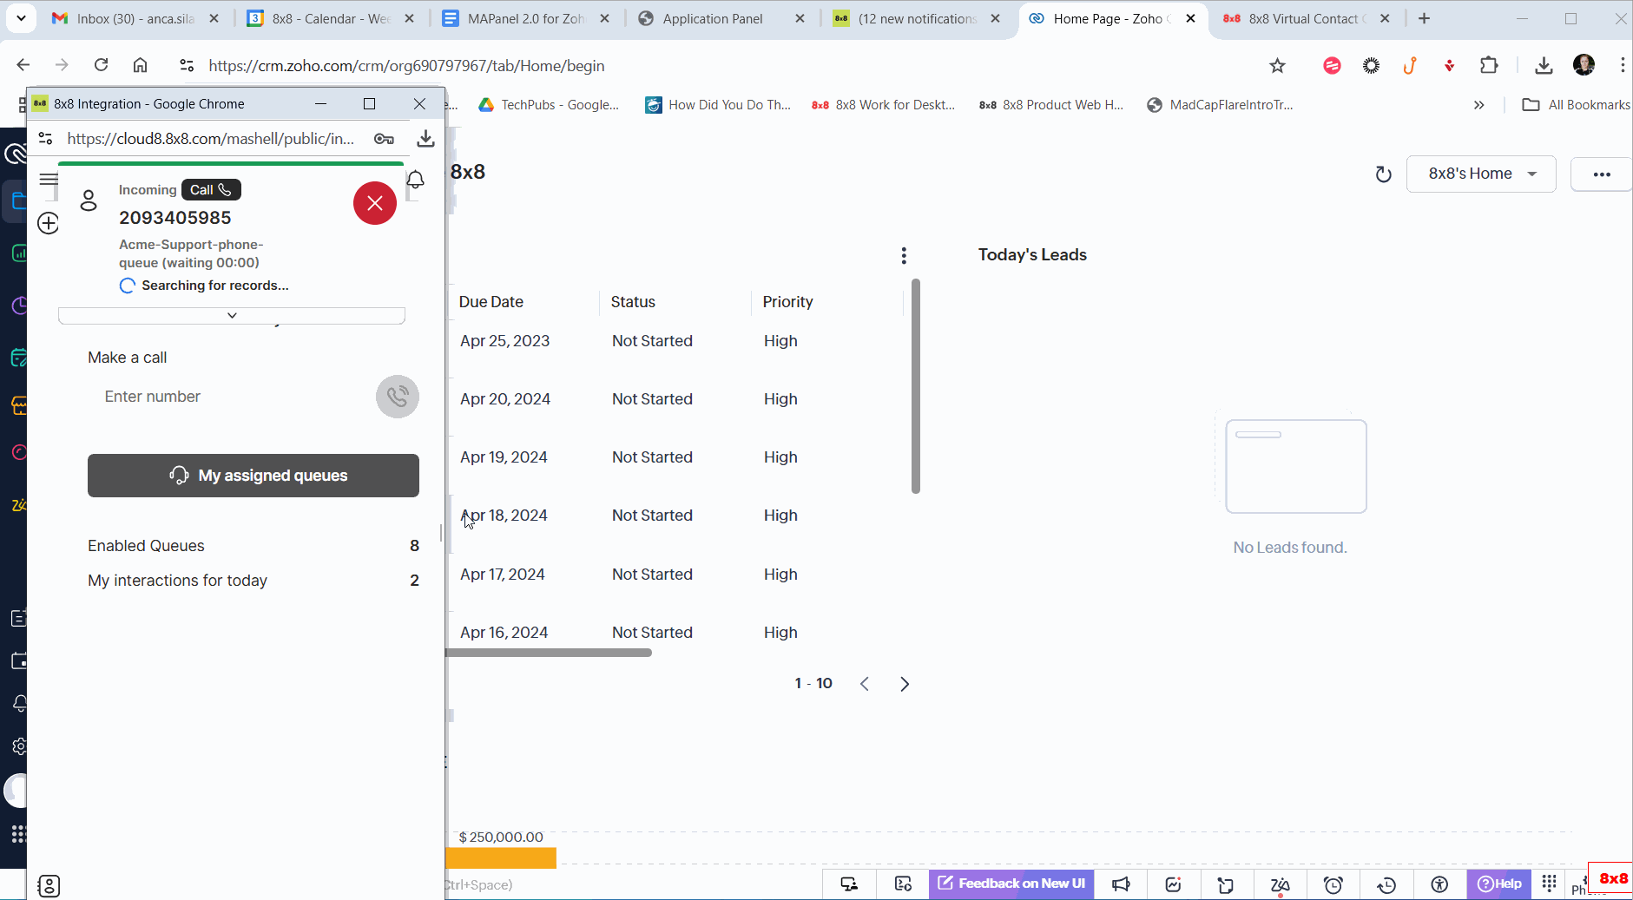Open Chrome extensions puzzle icon
The height and width of the screenshot is (900, 1633).
pos(1490,65)
